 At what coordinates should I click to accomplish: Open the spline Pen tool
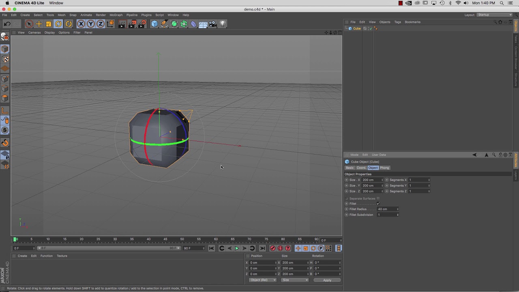click(x=164, y=24)
